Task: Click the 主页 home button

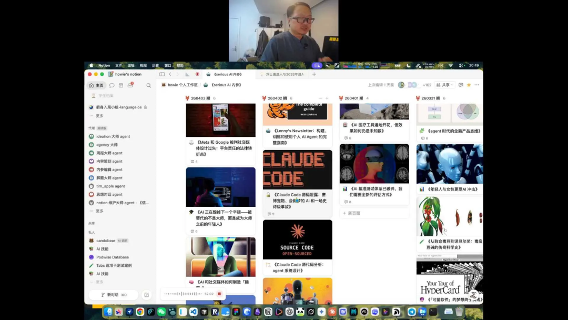Action: coord(96,86)
